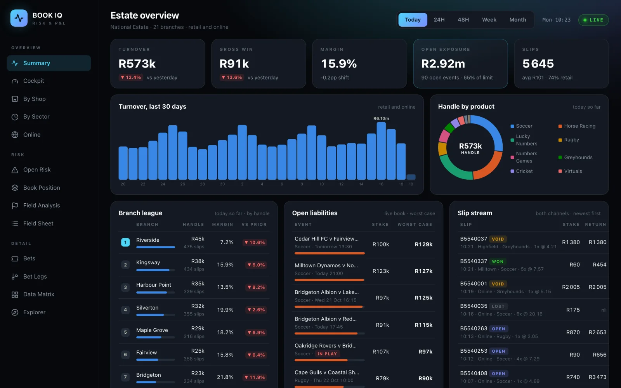Sort branch league by HANDLE header
The image size is (621, 388).
pyautogui.click(x=193, y=225)
